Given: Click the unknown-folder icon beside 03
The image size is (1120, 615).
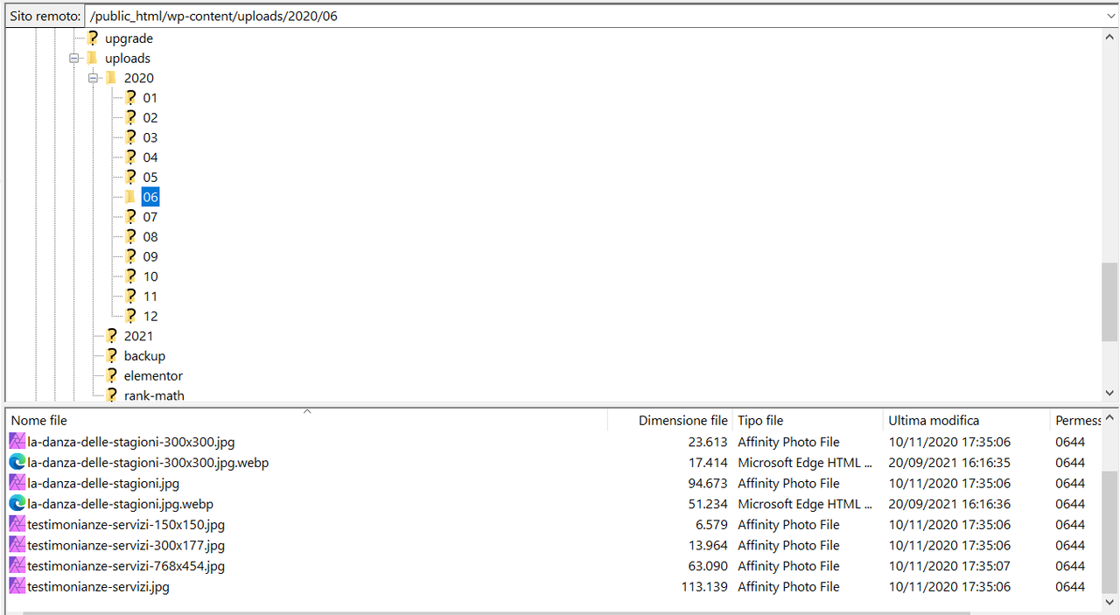Looking at the screenshot, I should 130,137.
